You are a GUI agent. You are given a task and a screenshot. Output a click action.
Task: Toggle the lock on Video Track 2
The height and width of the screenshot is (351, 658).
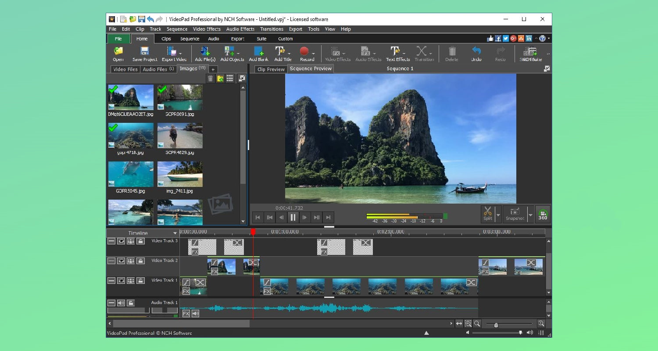pyautogui.click(x=140, y=261)
